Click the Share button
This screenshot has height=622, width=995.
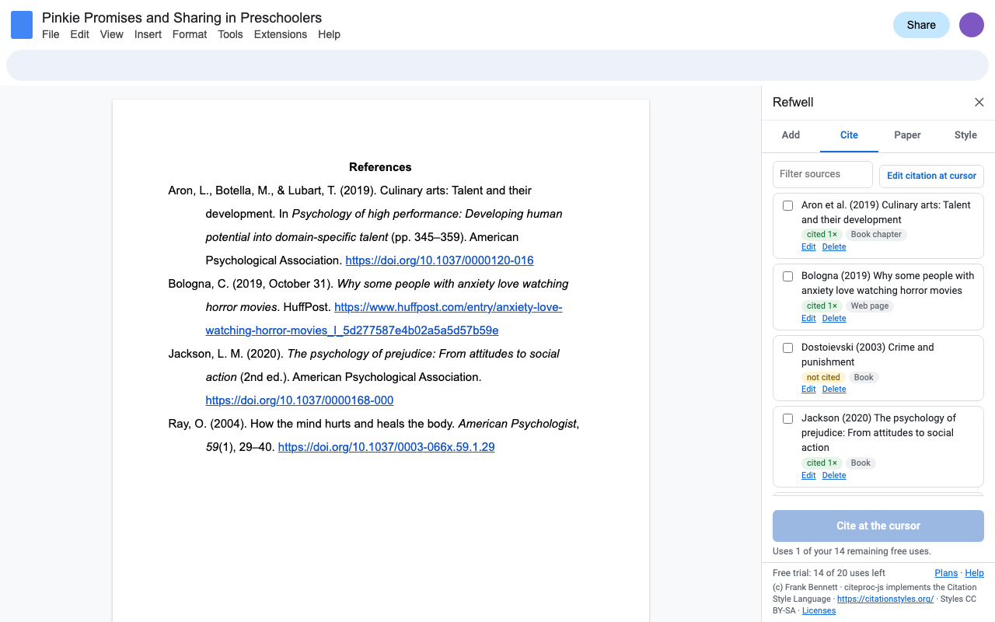(921, 25)
